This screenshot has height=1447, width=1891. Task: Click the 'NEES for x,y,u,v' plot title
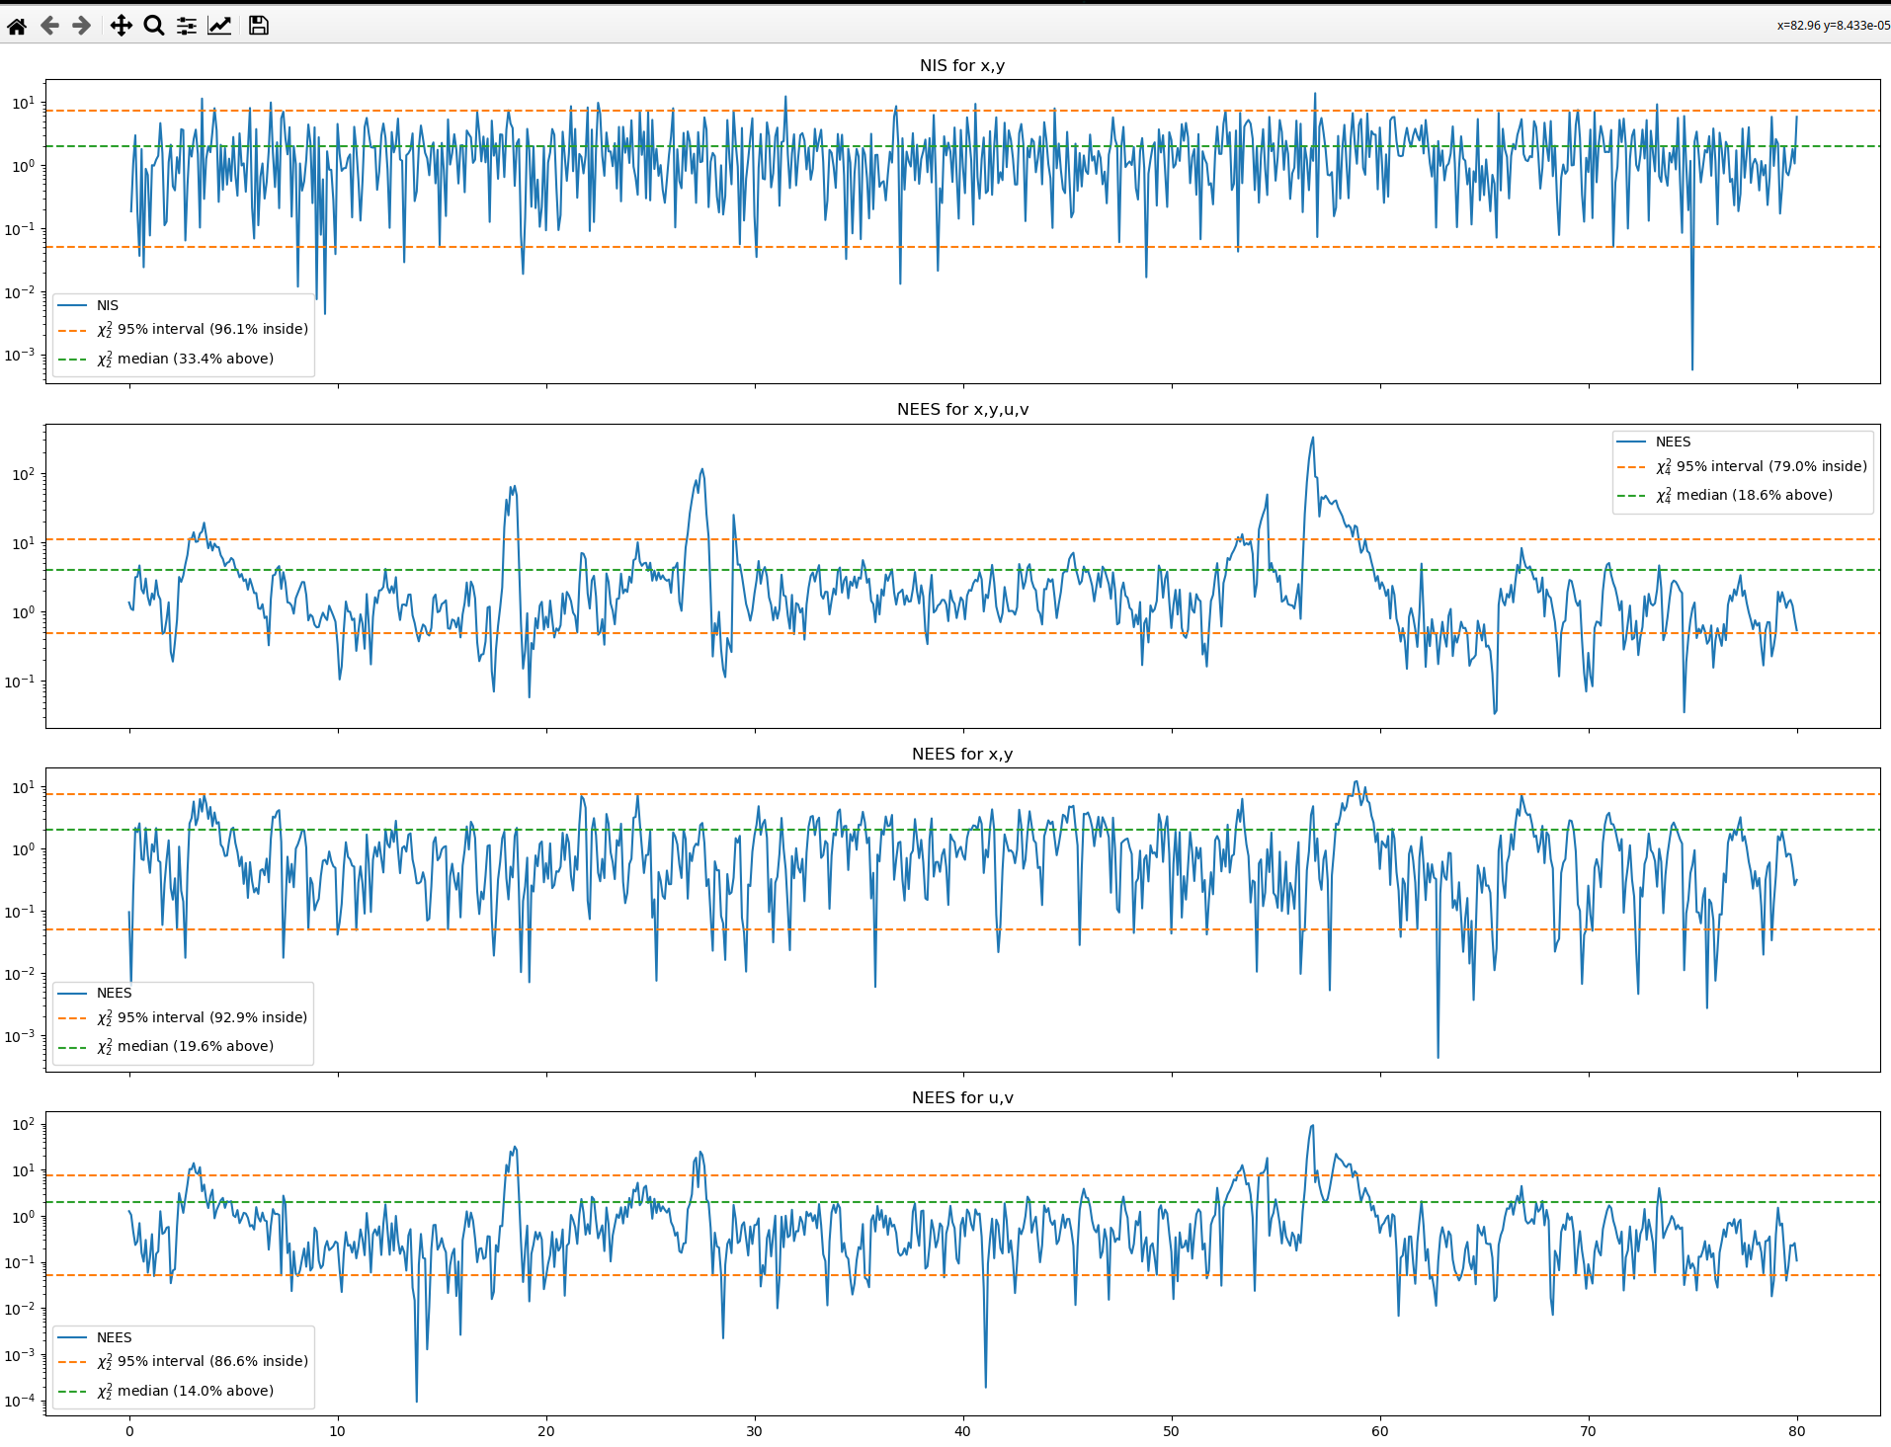pyautogui.click(x=962, y=409)
